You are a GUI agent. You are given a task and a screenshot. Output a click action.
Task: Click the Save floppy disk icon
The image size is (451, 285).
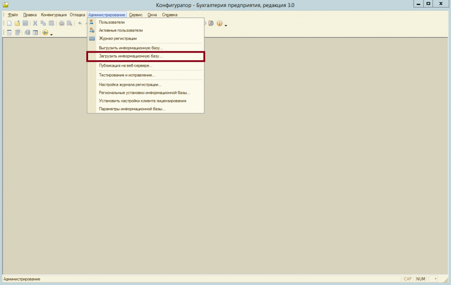[25, 24]
